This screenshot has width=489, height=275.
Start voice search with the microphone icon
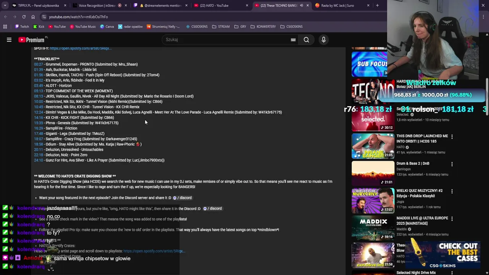324,40
